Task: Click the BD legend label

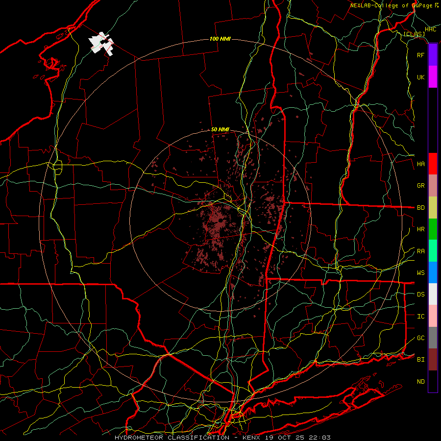Action: coord(421,208)
